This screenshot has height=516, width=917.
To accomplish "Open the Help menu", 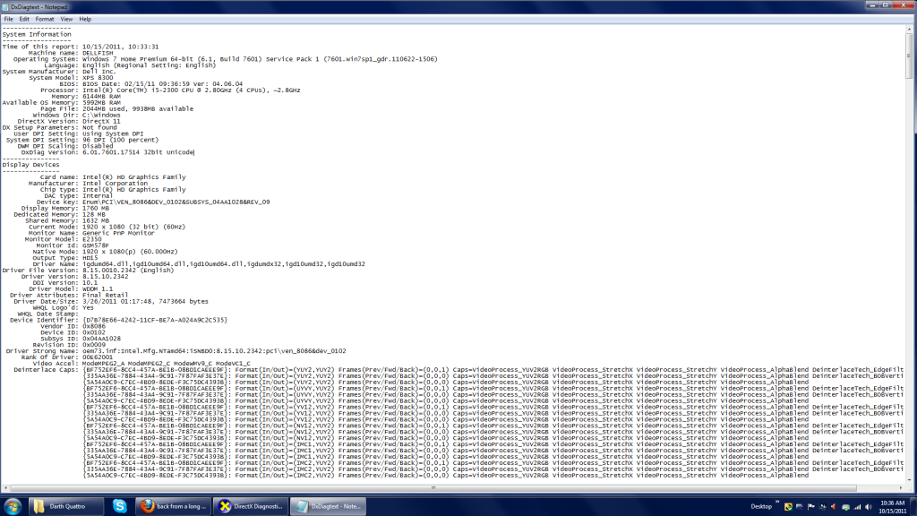I will point(85,20).
